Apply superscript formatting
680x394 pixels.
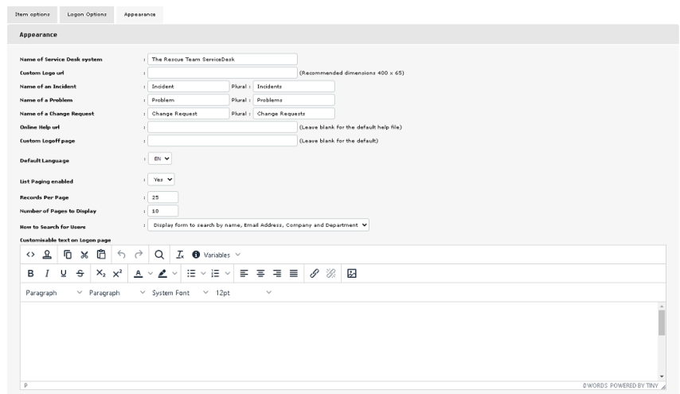point(117,274)
